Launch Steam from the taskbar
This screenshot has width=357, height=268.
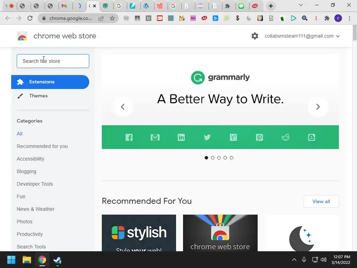57,260
